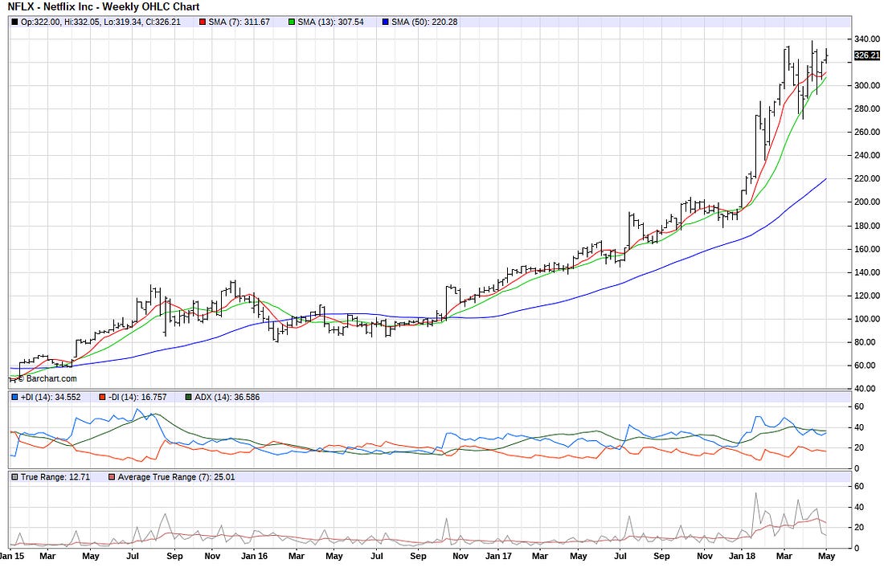Screen dimensions: 884x580
Task: Click the 200.00 price axis label
Action: pyautogui.click(x=867, y=202)
